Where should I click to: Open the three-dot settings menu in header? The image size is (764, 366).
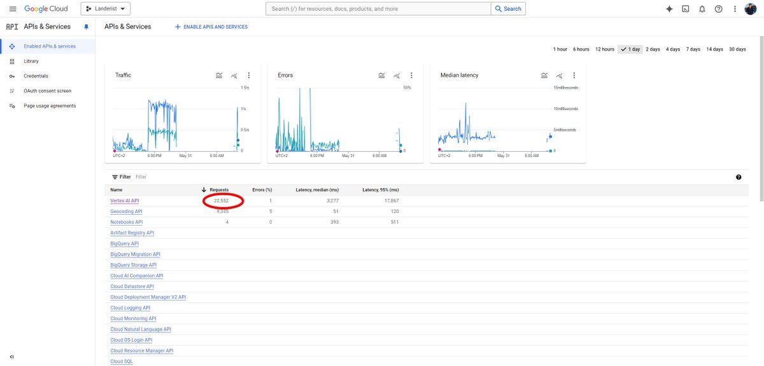coord(735,9)
